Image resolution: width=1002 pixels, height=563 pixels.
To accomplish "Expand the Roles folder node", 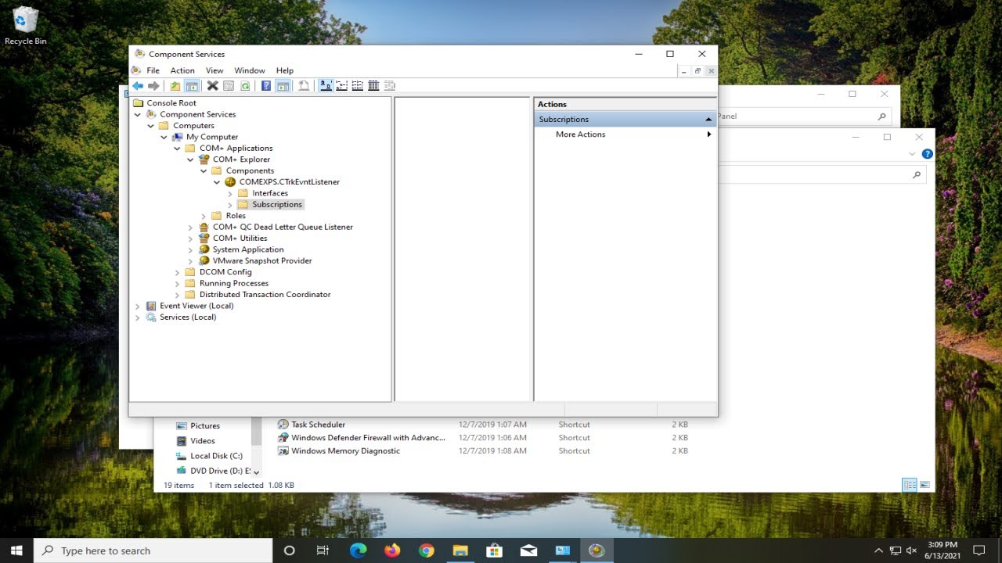I will pos(204,216).
